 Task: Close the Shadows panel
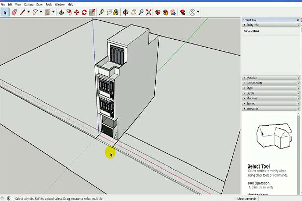coord(298,98)
